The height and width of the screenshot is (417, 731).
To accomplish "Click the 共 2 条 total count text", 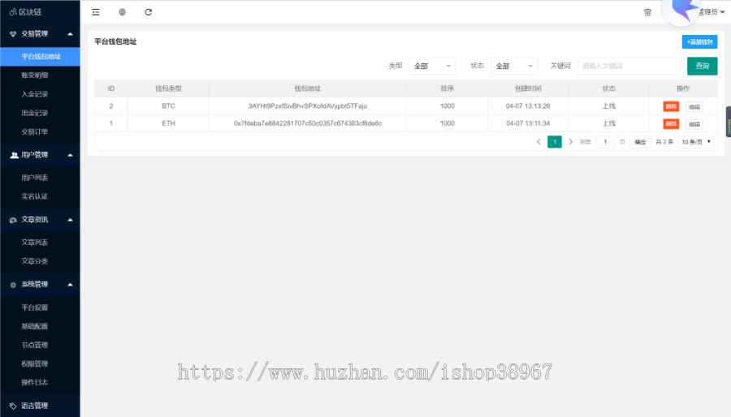I will click(x=664, y=142).
